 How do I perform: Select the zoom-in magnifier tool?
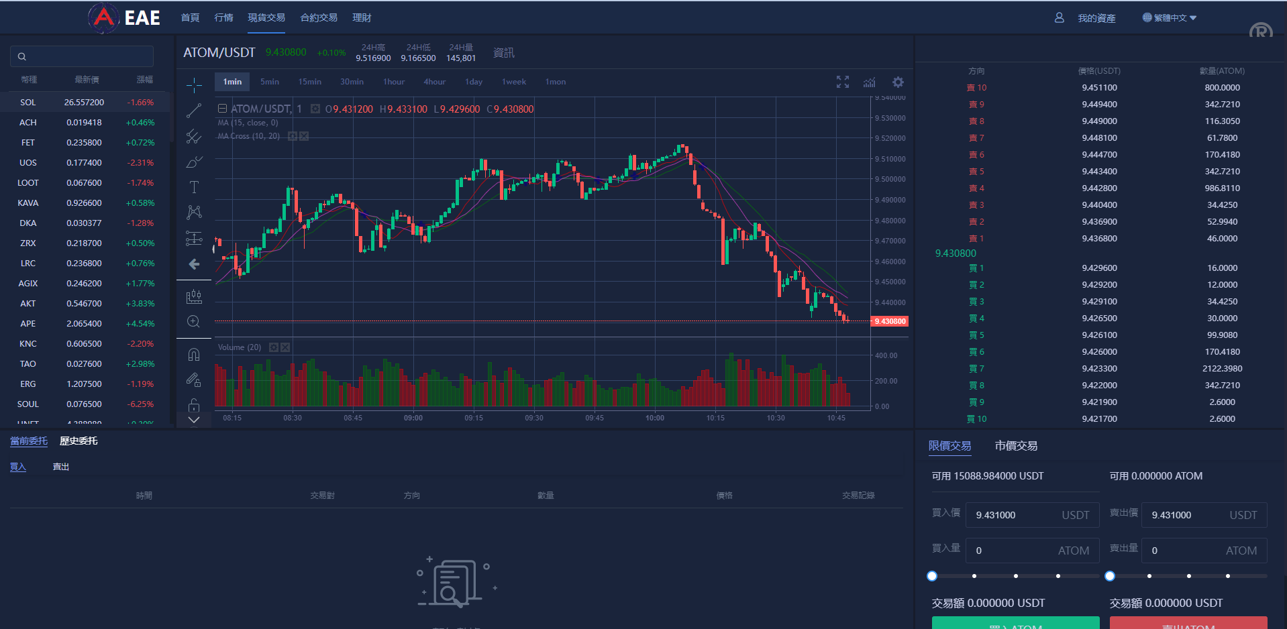(x=194, y=321)
